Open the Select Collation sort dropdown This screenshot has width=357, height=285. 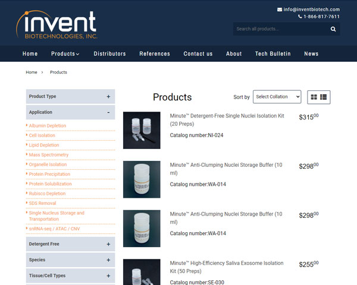pos(277,97)
